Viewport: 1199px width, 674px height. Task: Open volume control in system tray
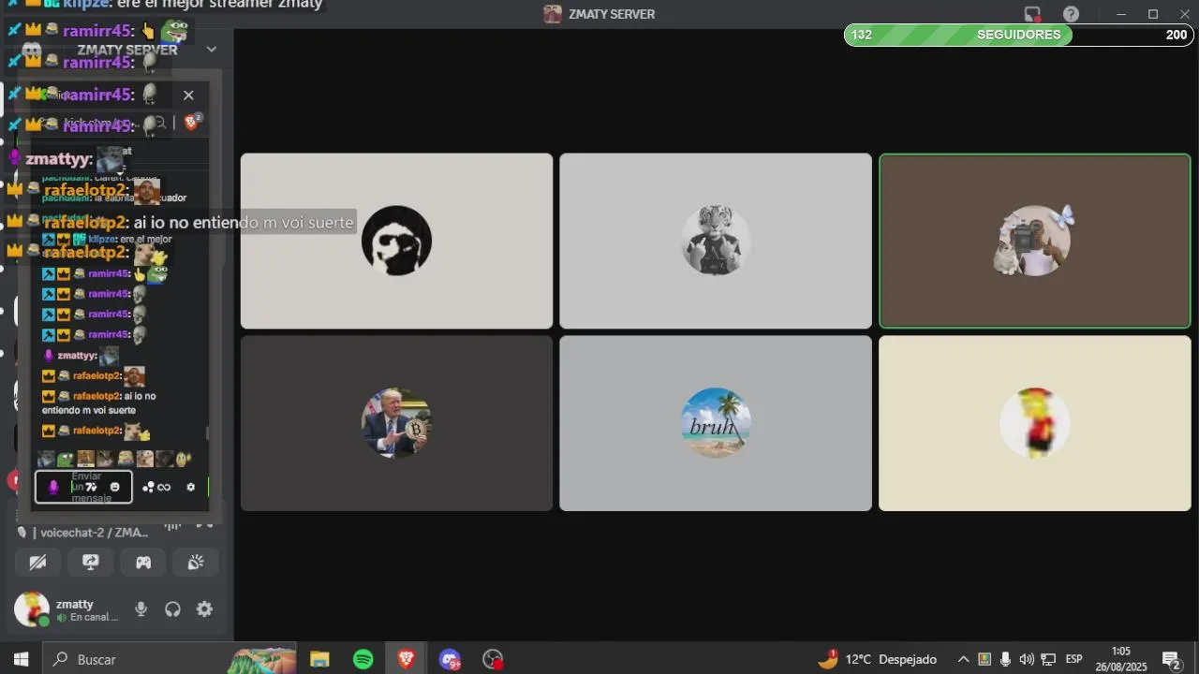[x=1027, y=659]
